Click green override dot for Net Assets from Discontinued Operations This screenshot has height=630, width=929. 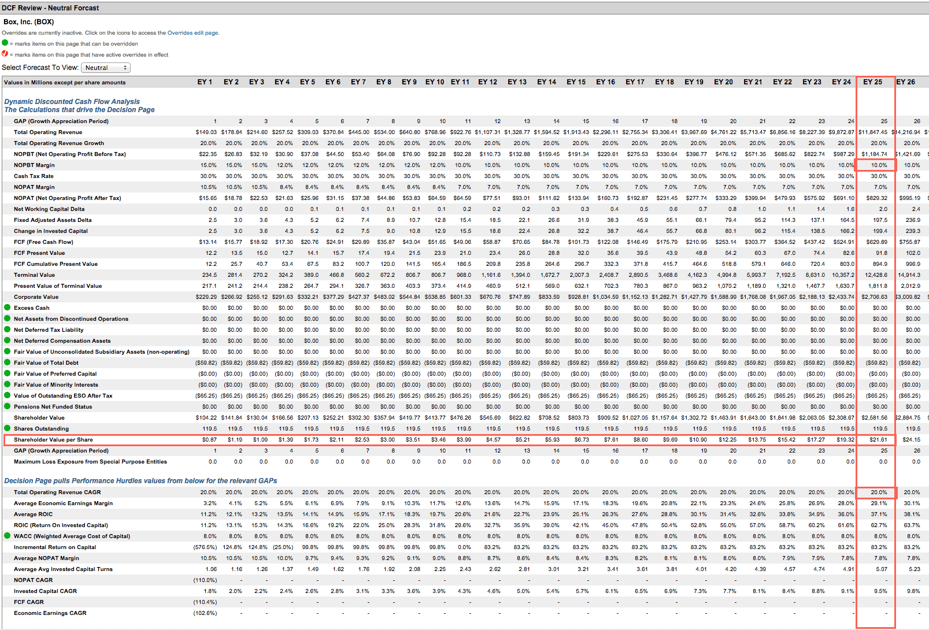[x=8, y=318]
